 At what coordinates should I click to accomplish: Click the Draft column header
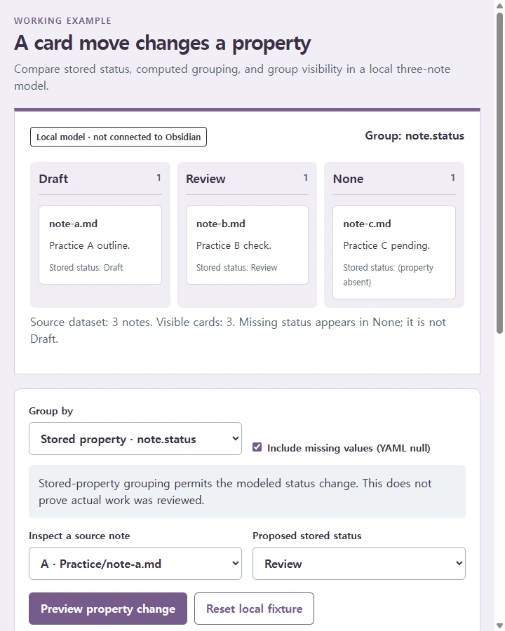click(x=53, y=179)
